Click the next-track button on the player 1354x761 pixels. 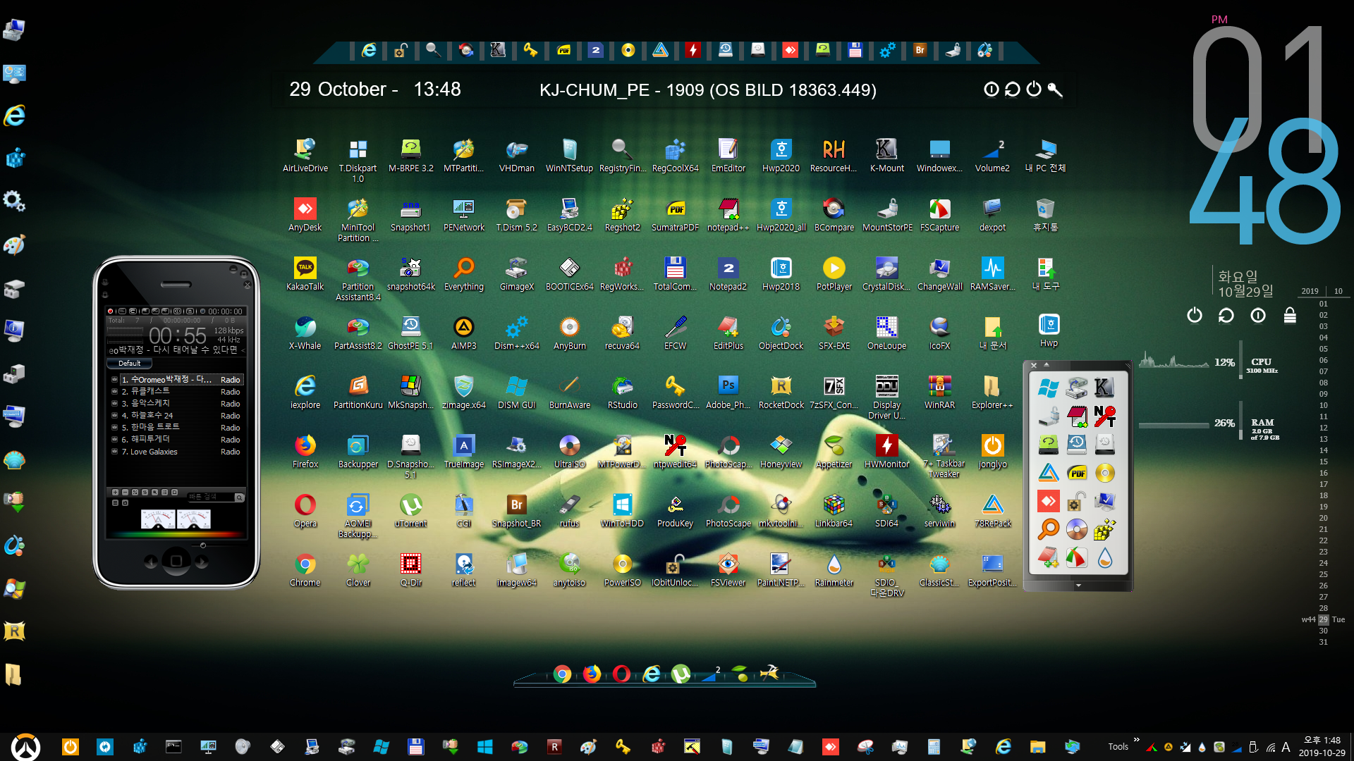[202, 562]
